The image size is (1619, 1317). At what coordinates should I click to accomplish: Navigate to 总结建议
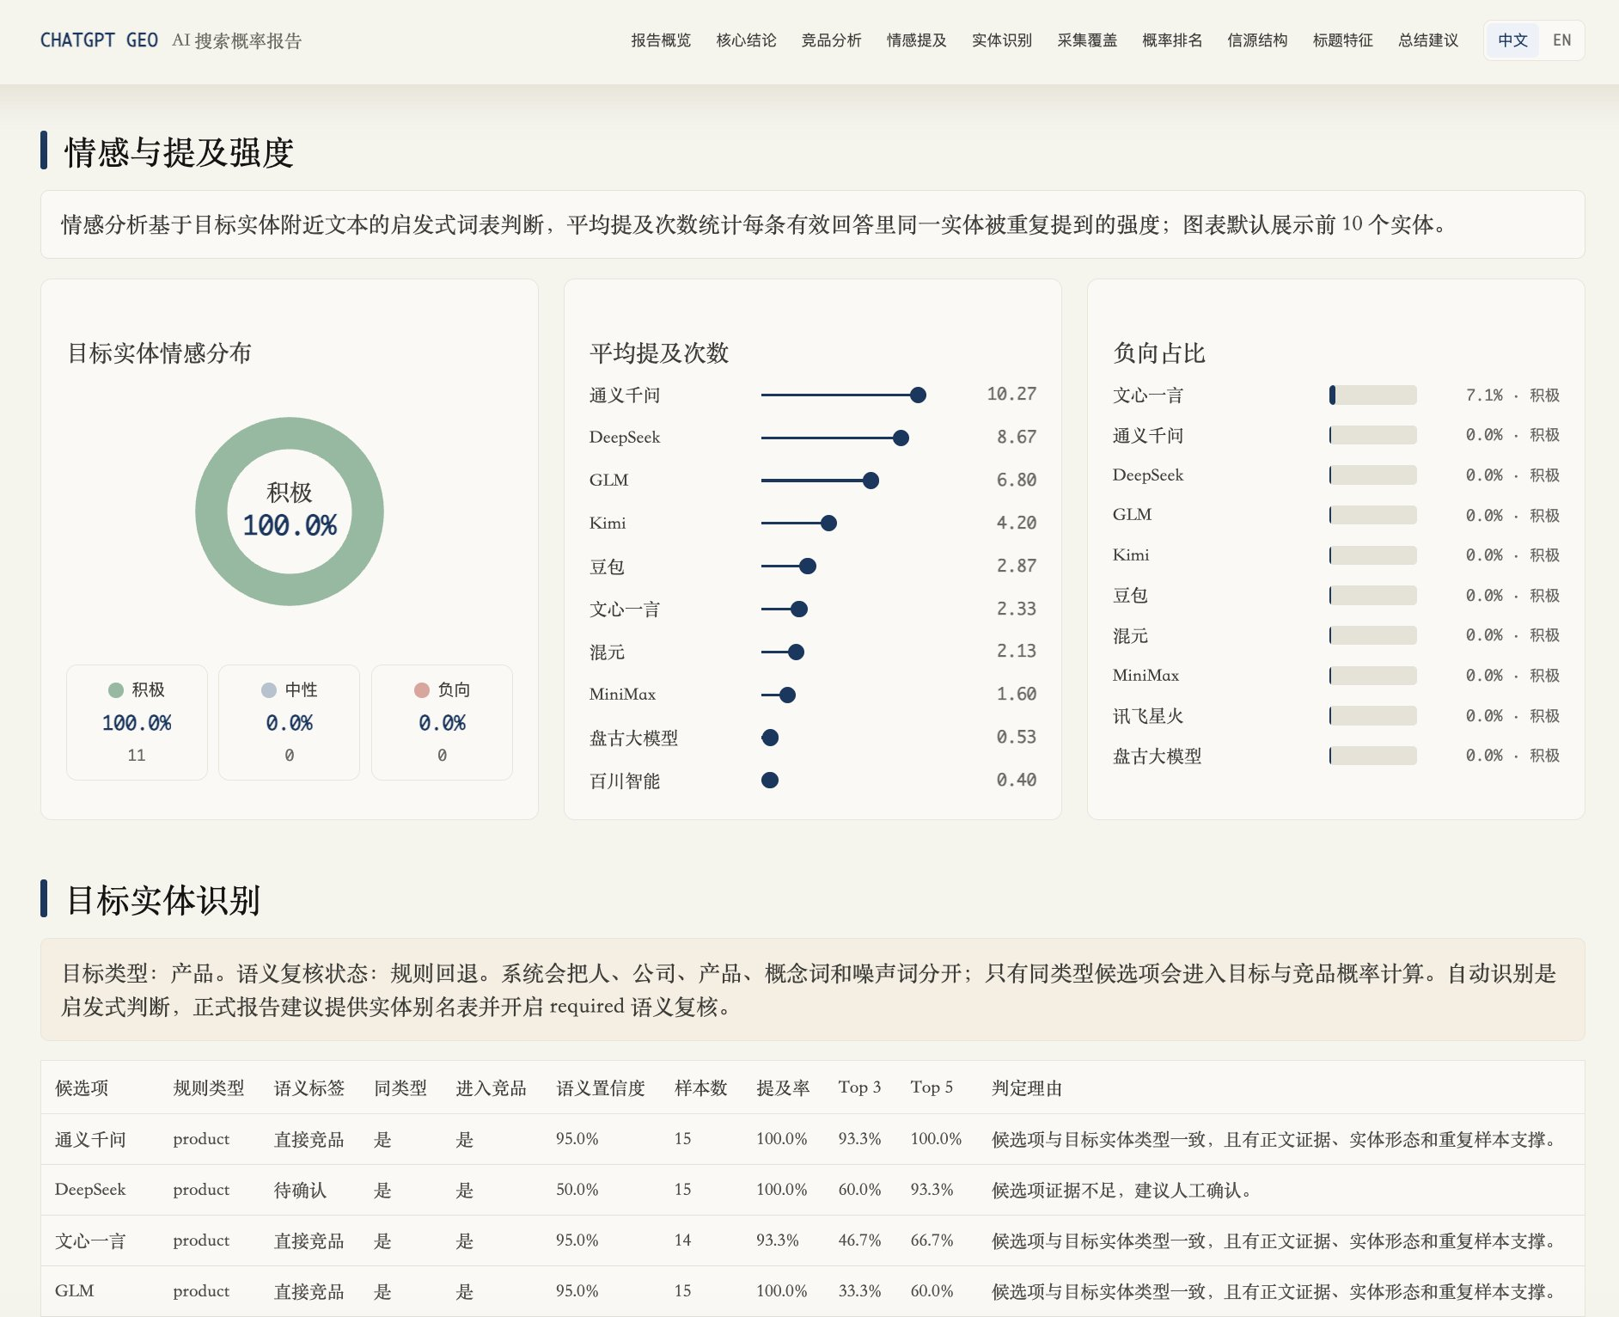1428,40
